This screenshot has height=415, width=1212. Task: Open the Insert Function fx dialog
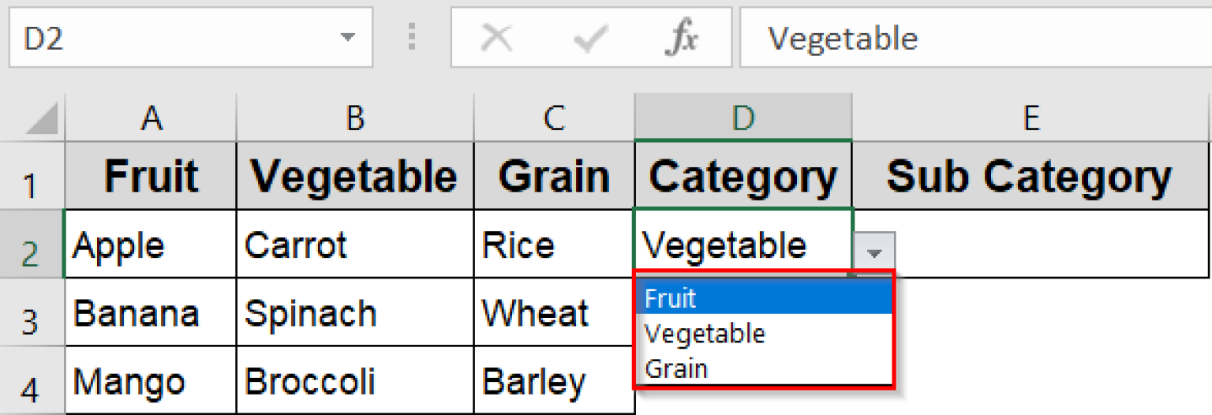(x=680, y=38)
